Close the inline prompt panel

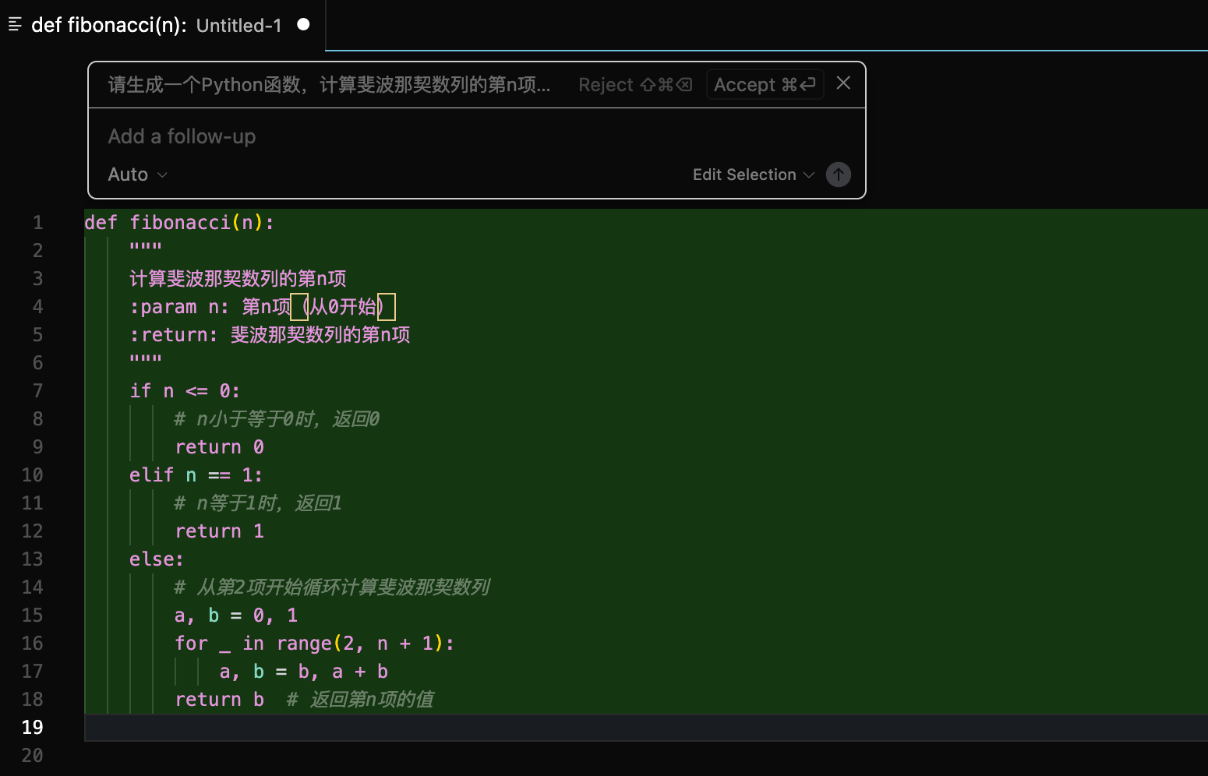pos(843,83)
